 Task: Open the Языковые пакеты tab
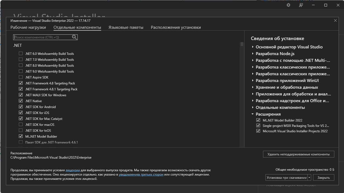coord(126,27)
